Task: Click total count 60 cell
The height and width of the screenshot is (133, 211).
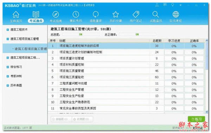Action: (157, 77)
